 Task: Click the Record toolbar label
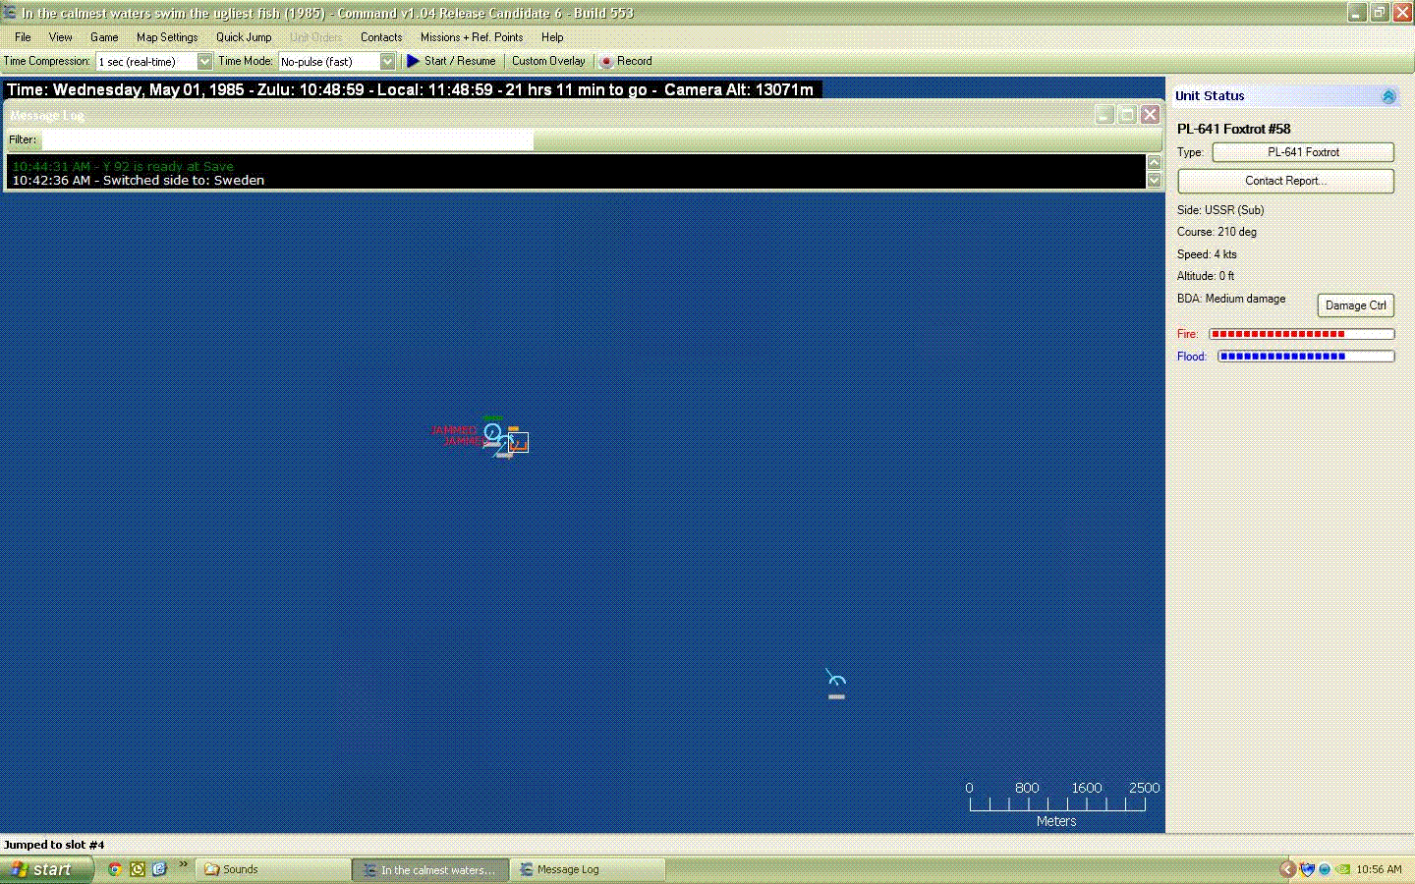point(635,61)
